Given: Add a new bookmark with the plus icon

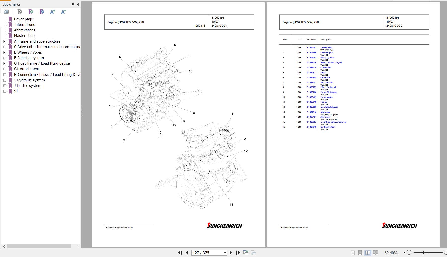Looking at the screenshot, I should (x=31, y=12).
